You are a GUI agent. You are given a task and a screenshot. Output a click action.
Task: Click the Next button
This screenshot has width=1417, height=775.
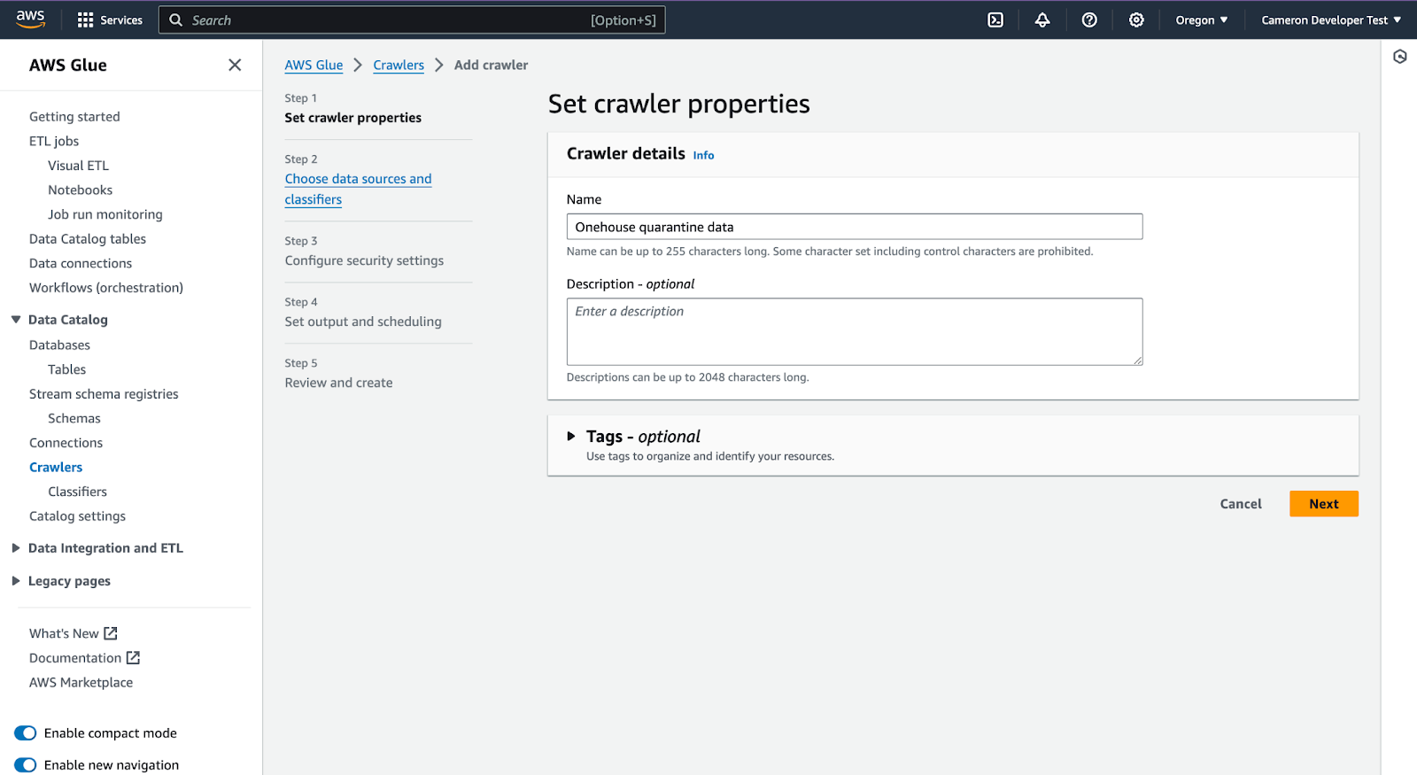pyautogui.click(x=1324, y=504)
